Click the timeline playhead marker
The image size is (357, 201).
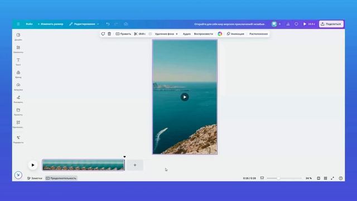(x=124, y=157)
